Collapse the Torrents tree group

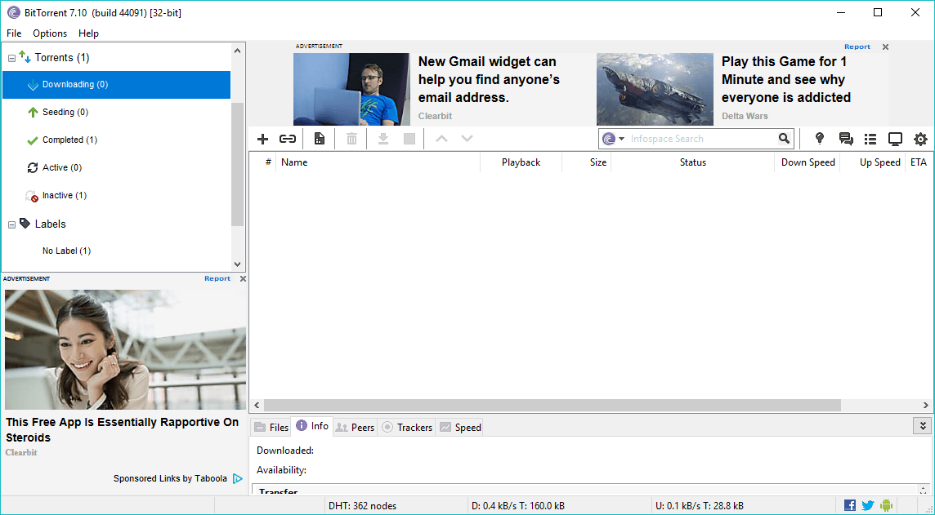click(x=12, y=58)
